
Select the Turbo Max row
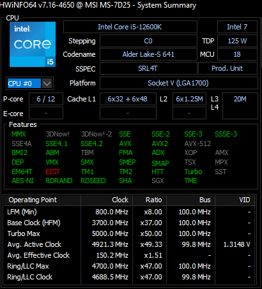click(130, 233)
